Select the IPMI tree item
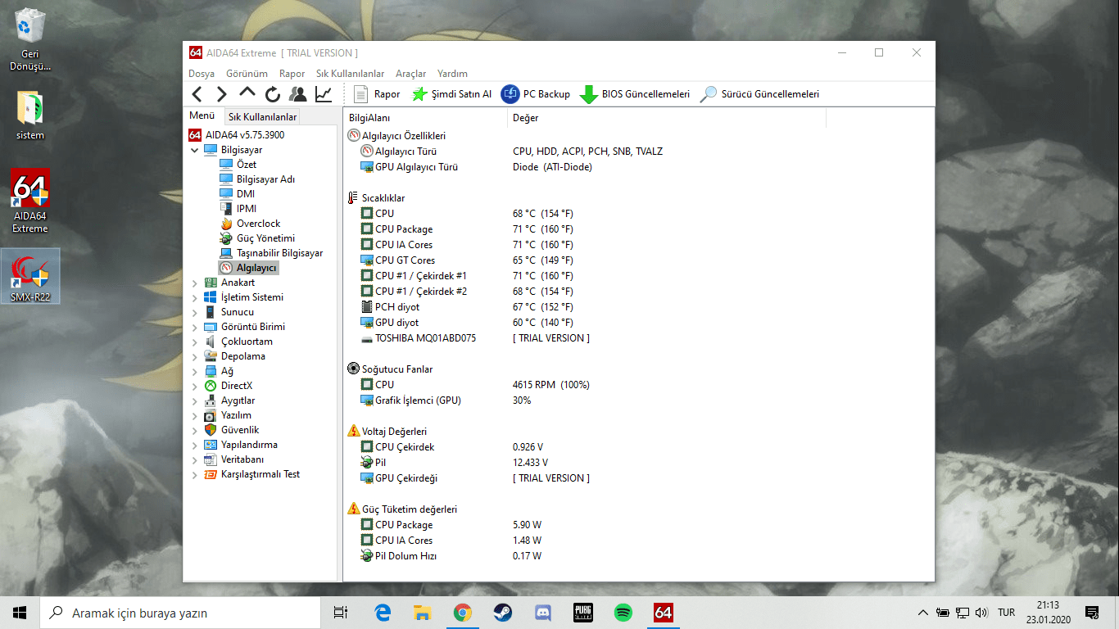Viewport: 1119px width, 629px height. 246,209
